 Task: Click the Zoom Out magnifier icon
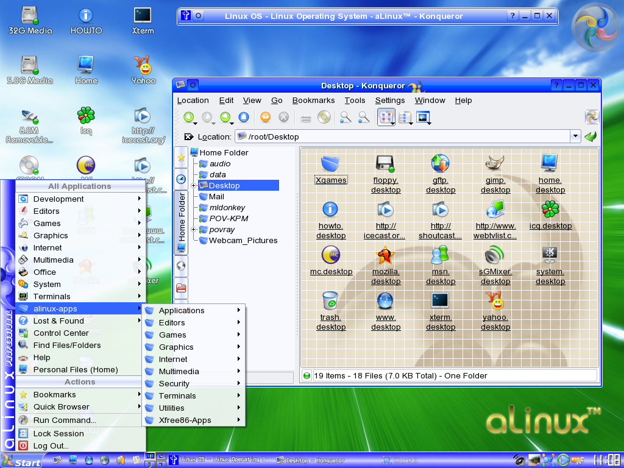(x=364, y=117)
